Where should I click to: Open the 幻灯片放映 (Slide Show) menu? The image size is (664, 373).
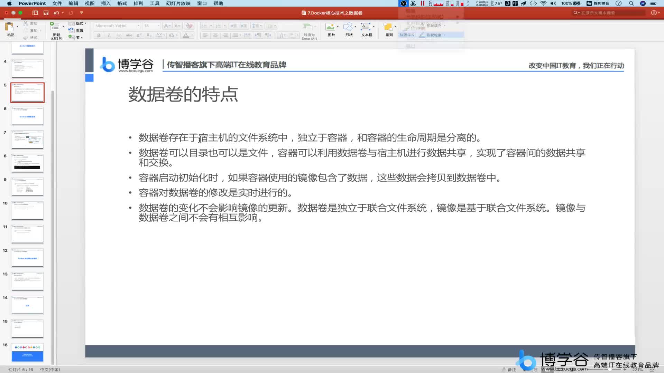[178, 3]
